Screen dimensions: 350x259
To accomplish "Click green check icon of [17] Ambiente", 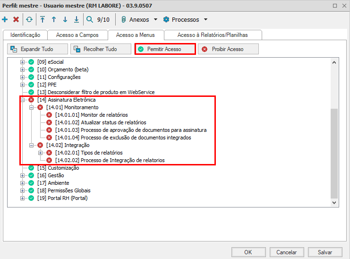I will pos(31,183).
